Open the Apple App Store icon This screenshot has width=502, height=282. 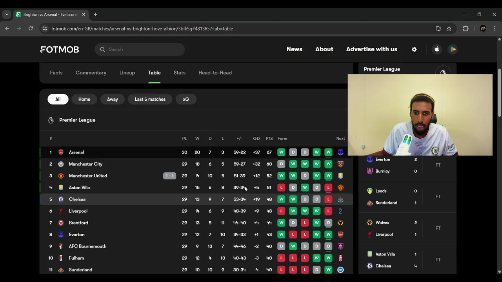click(437, 49)
